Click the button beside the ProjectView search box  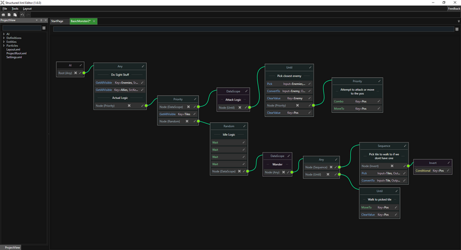coord(44,28)
